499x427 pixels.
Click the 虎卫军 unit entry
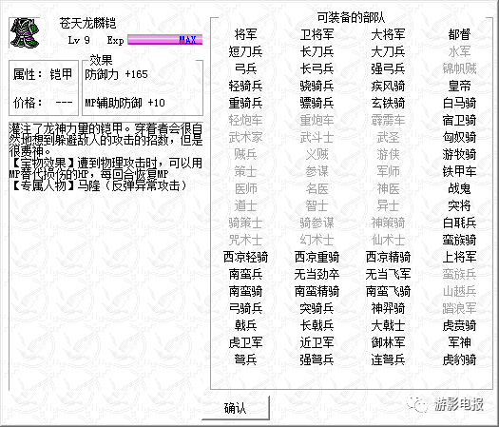[245, 343]
